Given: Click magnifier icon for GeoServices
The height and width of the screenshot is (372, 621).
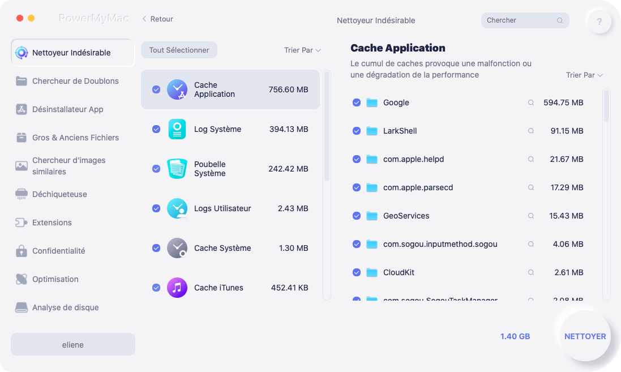Looking at the screenshot, I should coord(530,216).
